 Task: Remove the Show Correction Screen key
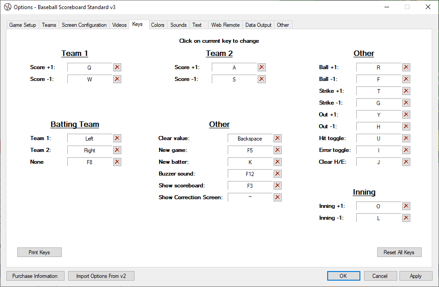278,197
